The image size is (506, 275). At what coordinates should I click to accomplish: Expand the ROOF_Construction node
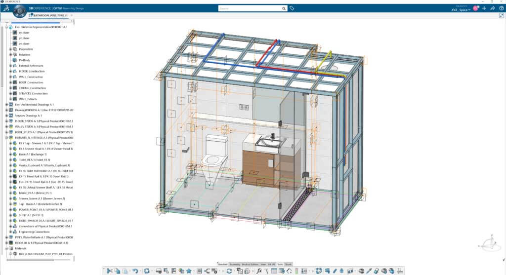tap(11, 82)
